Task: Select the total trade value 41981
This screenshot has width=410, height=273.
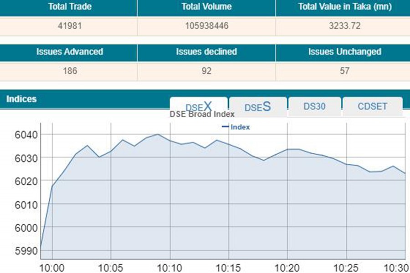Action: [x=70, y=25]
